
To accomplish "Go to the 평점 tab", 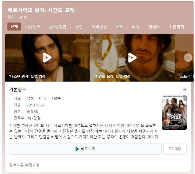I will click(79, 27).
